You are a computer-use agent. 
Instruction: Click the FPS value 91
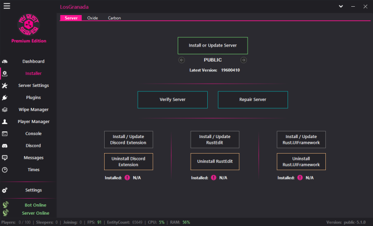99,222
